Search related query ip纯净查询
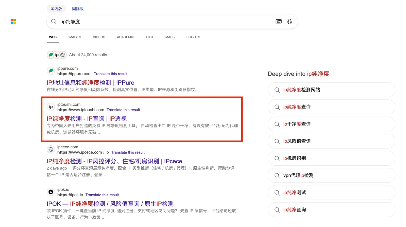The image size is (406, 227). point(331,210)
